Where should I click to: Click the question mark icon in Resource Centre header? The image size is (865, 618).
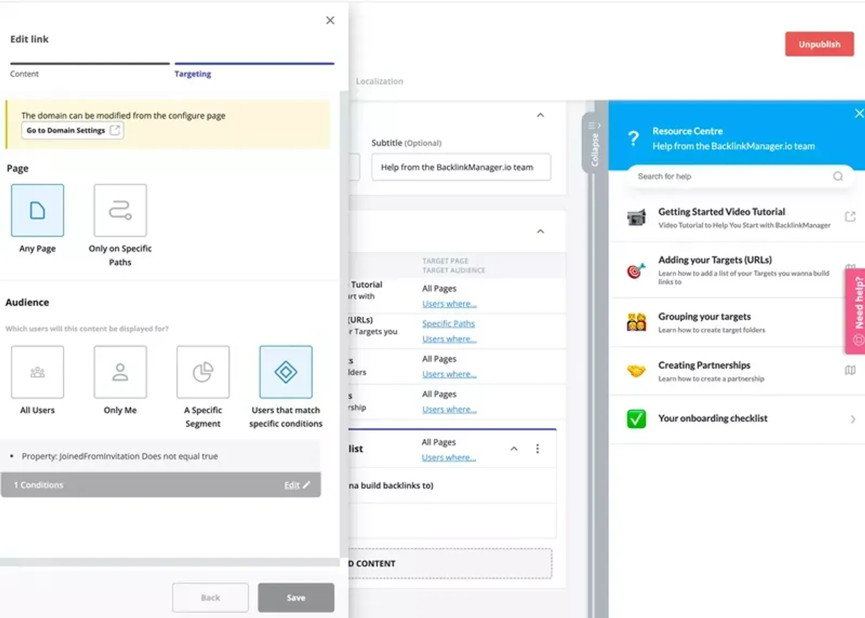tap(634, 138)
